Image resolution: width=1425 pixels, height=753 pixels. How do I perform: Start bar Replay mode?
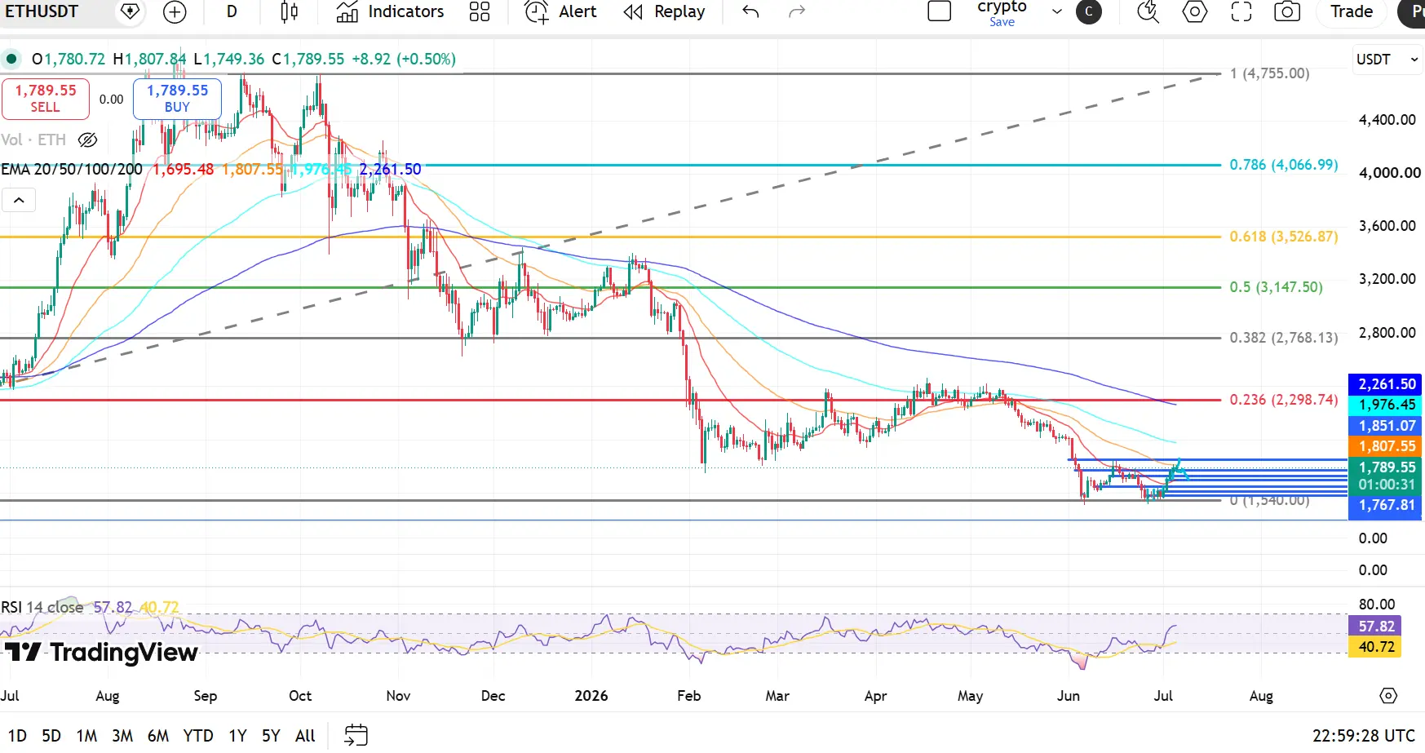[x=664, y=11]
